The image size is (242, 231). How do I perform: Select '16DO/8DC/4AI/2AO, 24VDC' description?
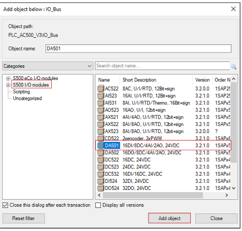point(152,153)
